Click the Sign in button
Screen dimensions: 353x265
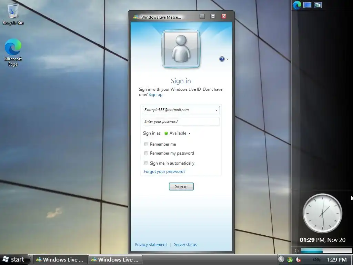[x=181, y=187]
